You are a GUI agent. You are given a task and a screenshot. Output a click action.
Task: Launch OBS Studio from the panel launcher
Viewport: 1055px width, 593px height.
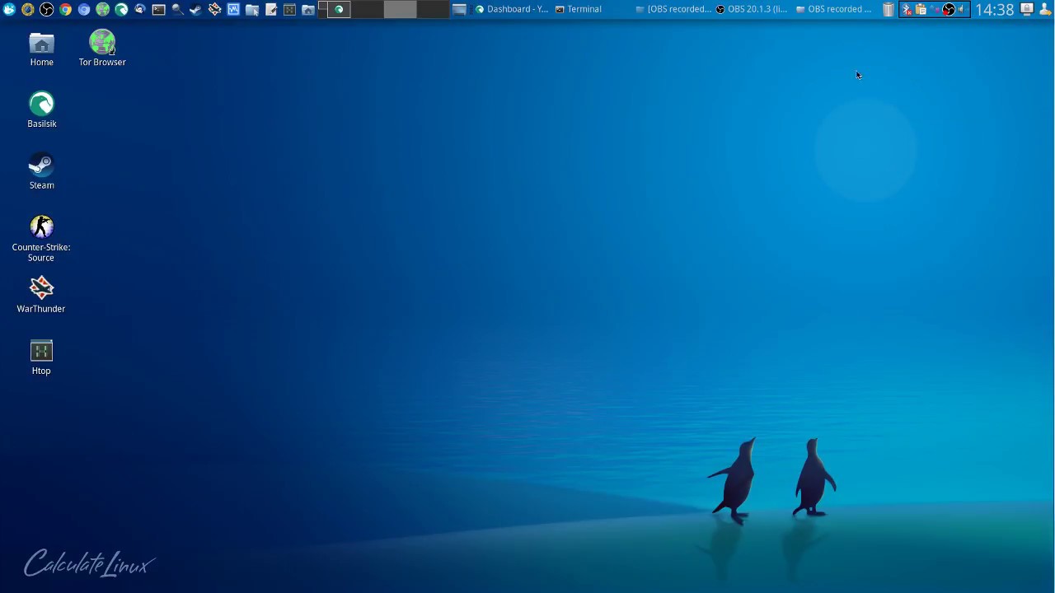click(46, 9)
